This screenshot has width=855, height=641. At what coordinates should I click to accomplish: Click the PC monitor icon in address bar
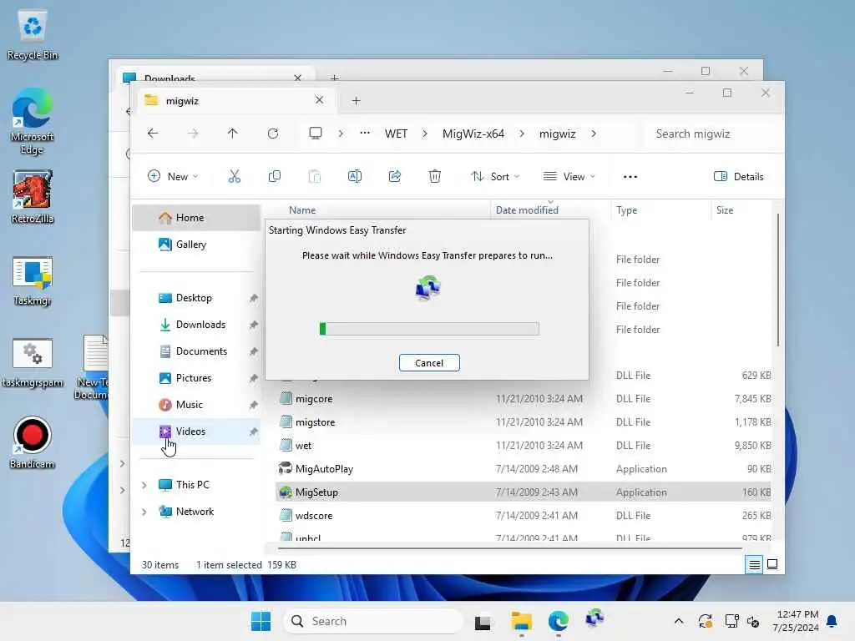[315, 134]
